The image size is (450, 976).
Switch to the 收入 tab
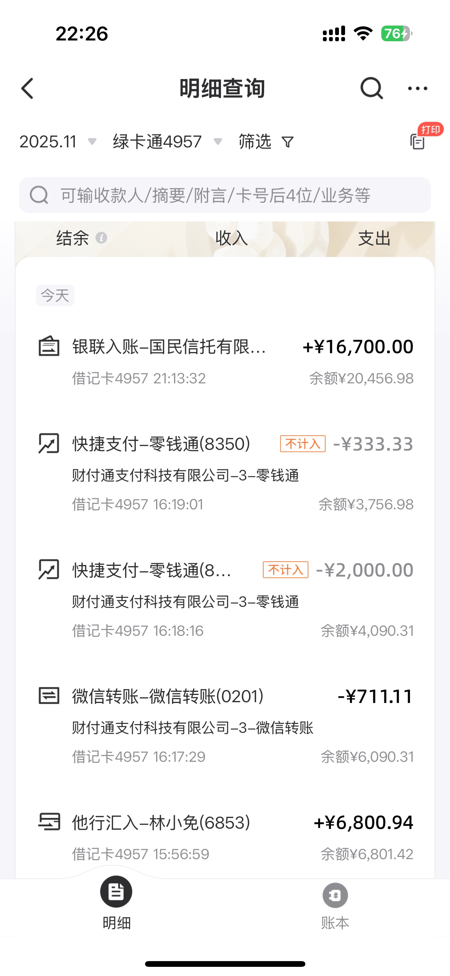coord(231,238)
